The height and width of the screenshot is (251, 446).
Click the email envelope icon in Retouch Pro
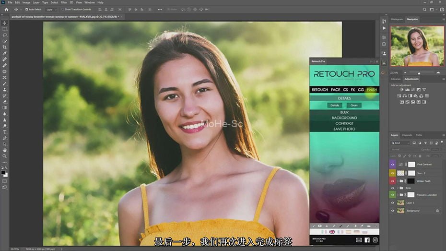[x=358, y=239]
